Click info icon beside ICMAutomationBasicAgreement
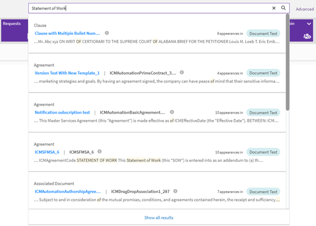 (x=172, y=112)
